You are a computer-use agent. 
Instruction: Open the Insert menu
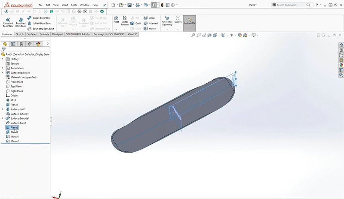point(65,5)
